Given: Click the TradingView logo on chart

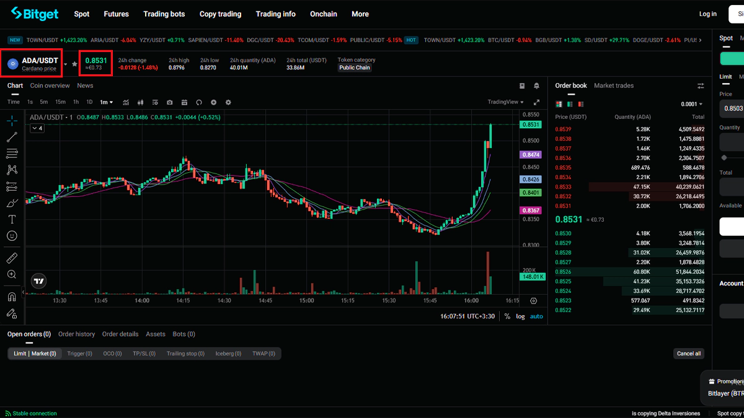Looking at the screenshot, I should point(39,281).
